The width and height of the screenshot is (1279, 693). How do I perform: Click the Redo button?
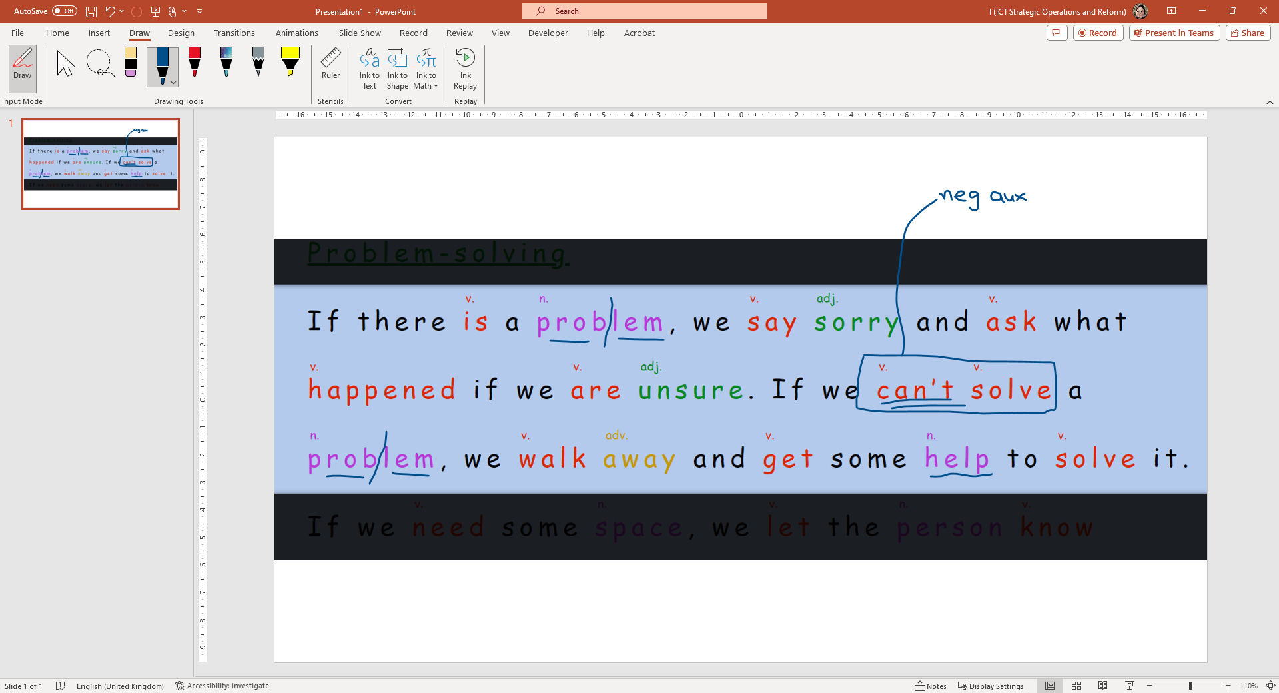coord(137,11)
